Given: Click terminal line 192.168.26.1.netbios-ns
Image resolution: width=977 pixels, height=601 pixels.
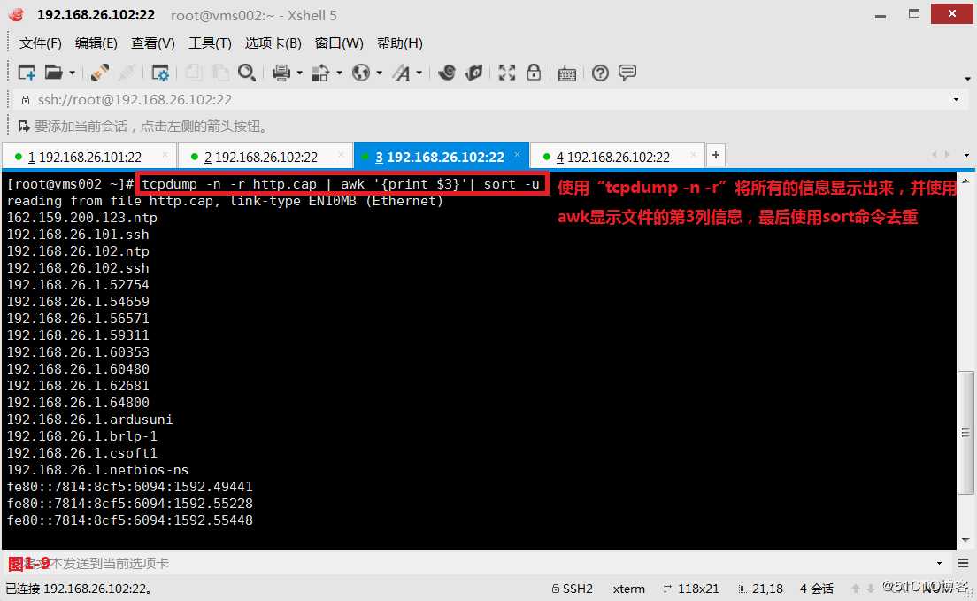Looking at the screenshot, I should (x=97, y=470).
